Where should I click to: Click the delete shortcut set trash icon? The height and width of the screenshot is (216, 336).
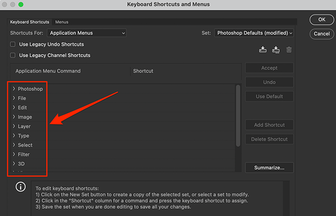click(289, 49)
